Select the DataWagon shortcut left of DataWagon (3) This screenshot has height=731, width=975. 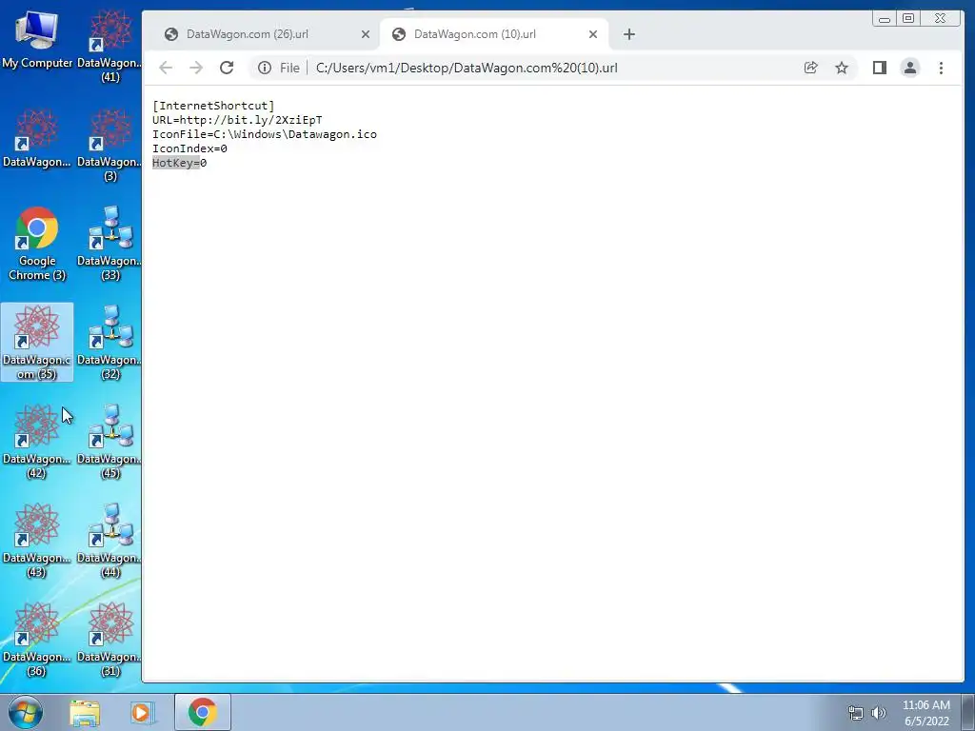(37, 138)
